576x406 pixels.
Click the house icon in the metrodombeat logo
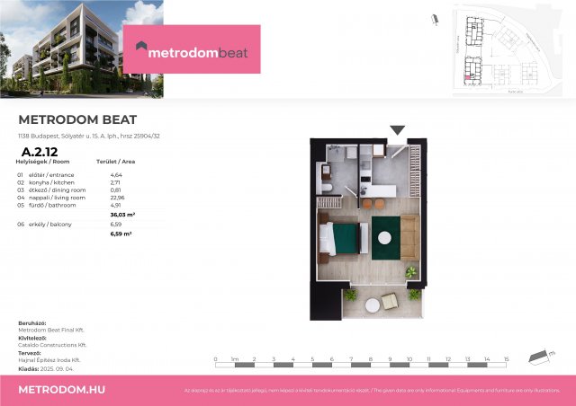141,46
